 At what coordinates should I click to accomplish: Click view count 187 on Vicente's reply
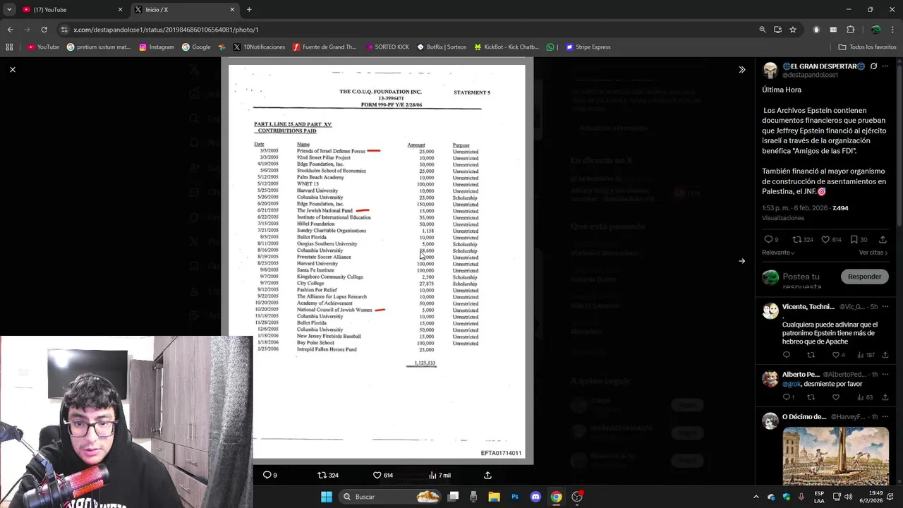click(866, 355)
